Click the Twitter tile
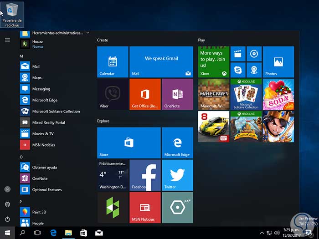The width and height of the screenshot is (319, 239). tap(177, 175)
